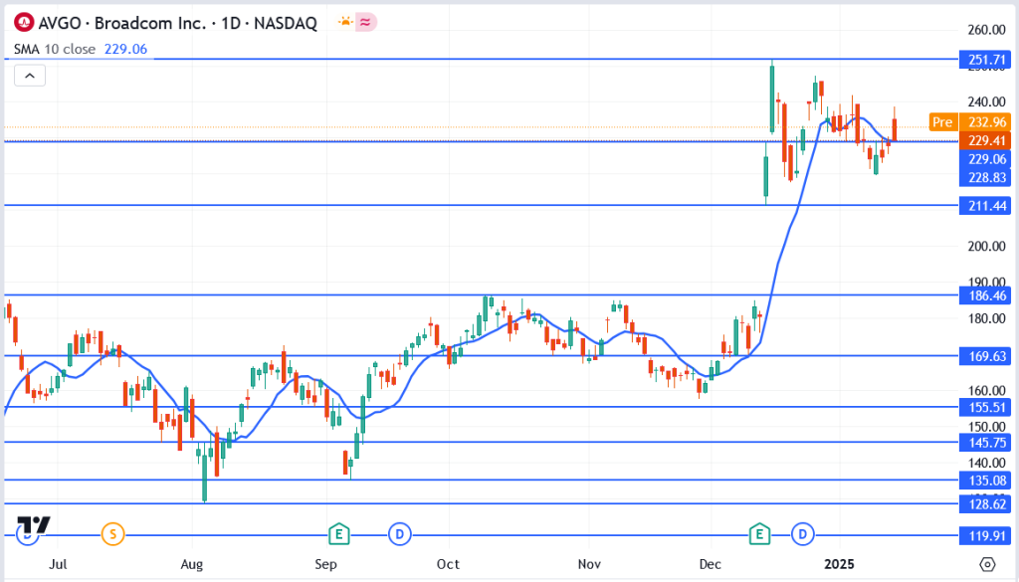Select the 211.44 price level label

click(x=985, y=205)
